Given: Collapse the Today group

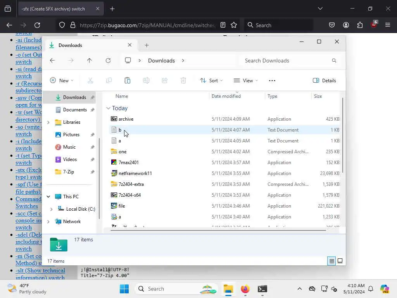Looking at the screenshot, I should [x=109, y=108].
